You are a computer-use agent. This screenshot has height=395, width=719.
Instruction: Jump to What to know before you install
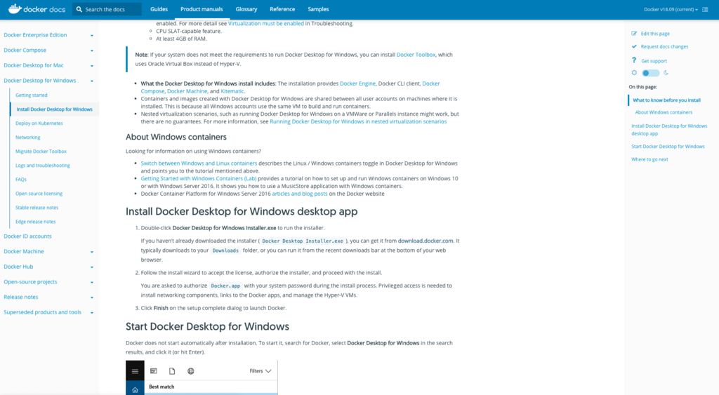pos(667,100)
